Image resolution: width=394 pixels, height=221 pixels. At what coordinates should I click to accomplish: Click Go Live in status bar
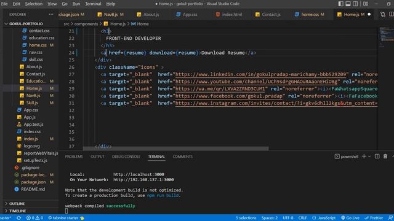(350, 218)
